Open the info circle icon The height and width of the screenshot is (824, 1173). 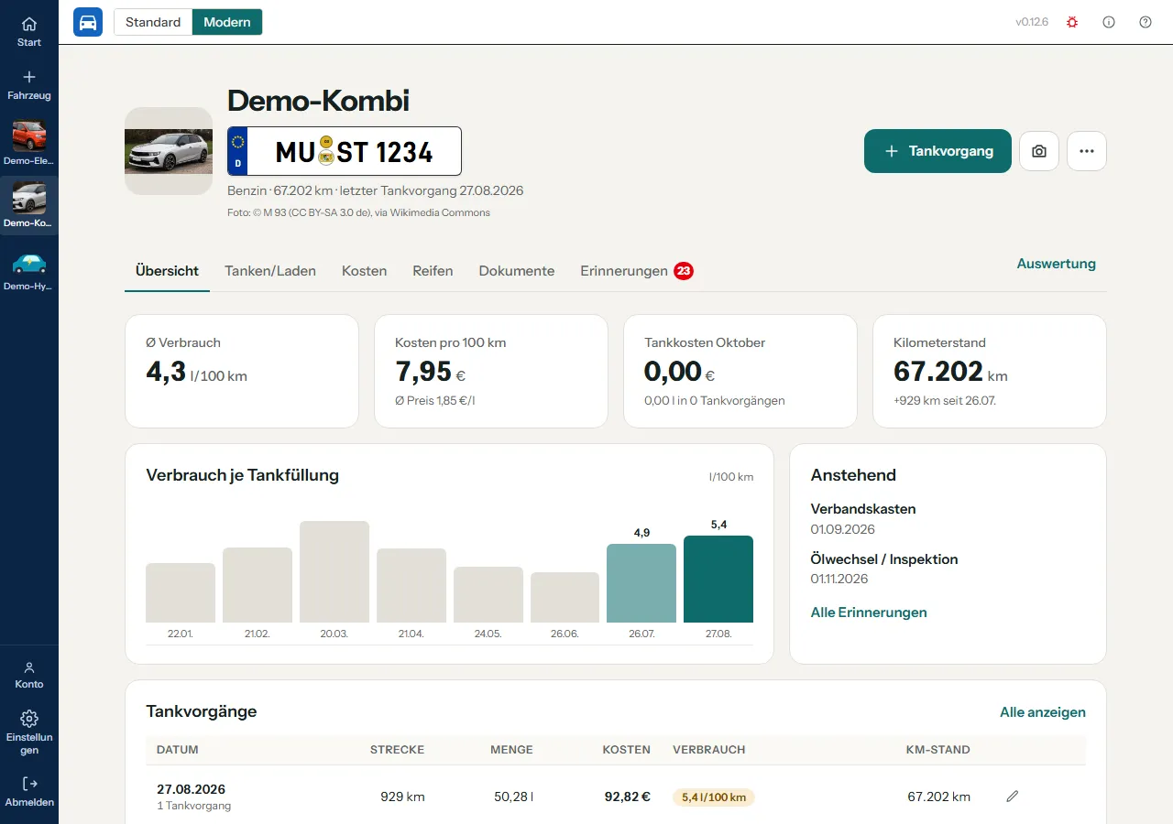[1109, 22]
